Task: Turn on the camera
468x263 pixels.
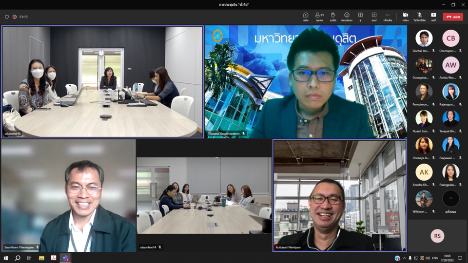Action: tap(405, 17)
